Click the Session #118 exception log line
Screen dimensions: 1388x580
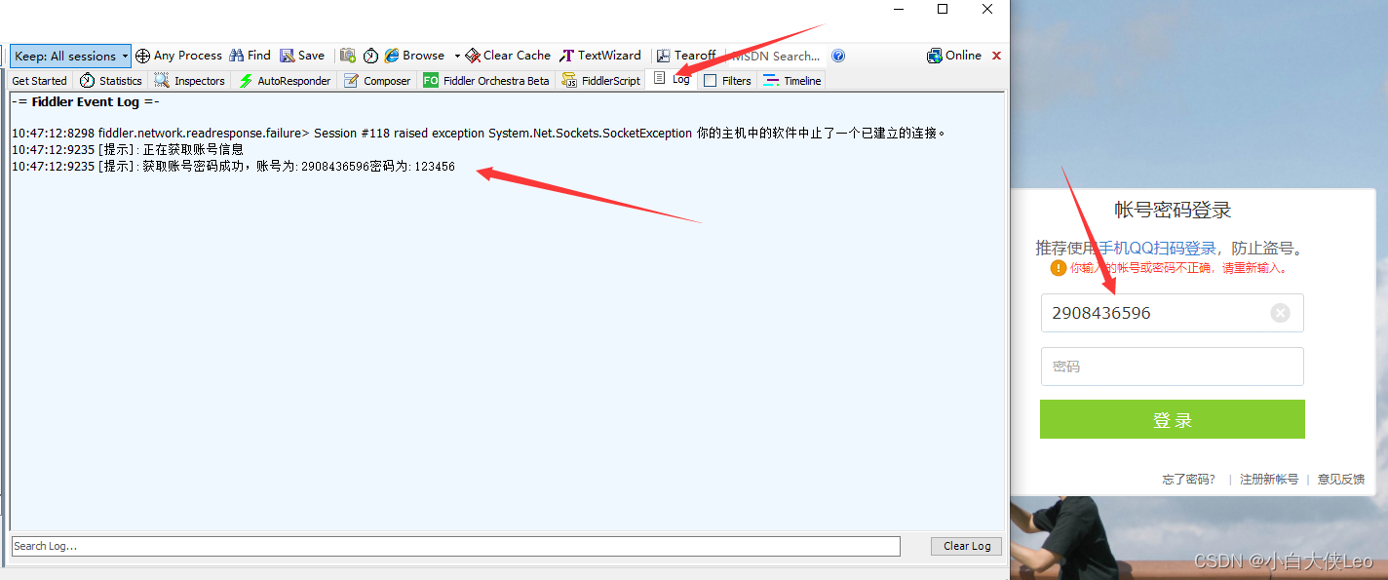(479, 133)
